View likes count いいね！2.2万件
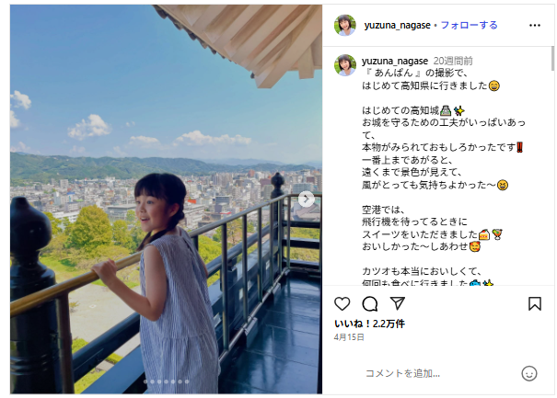Image resolution: width=557 pixels, height=398 pixels. click(x=369, y=324)
